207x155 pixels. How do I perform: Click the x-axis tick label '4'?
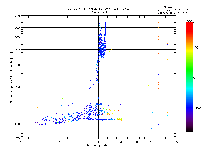pos(98,142)
